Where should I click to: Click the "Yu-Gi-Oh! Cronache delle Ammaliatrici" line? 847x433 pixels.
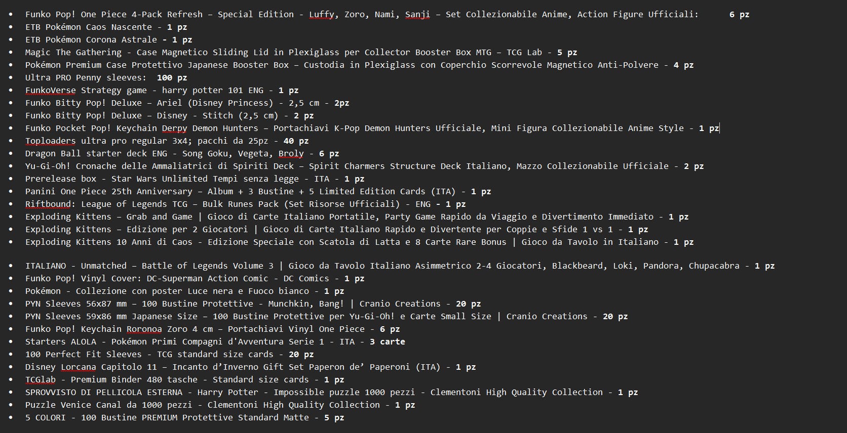click(x=365, y=166)
